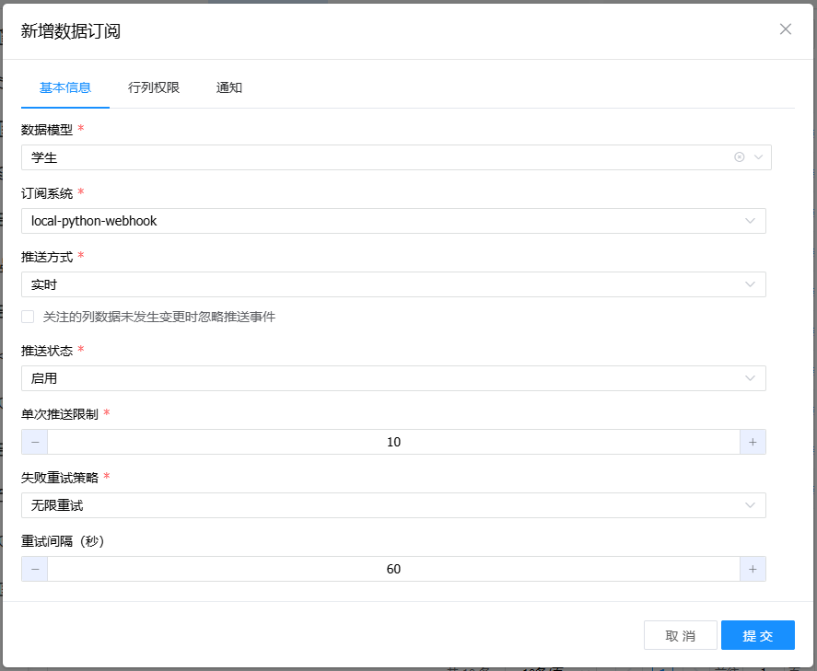The image size is (817, 671).
Task: Open 失败重试策略 dropdown showing 无限重试
Action: pos(752,505)
